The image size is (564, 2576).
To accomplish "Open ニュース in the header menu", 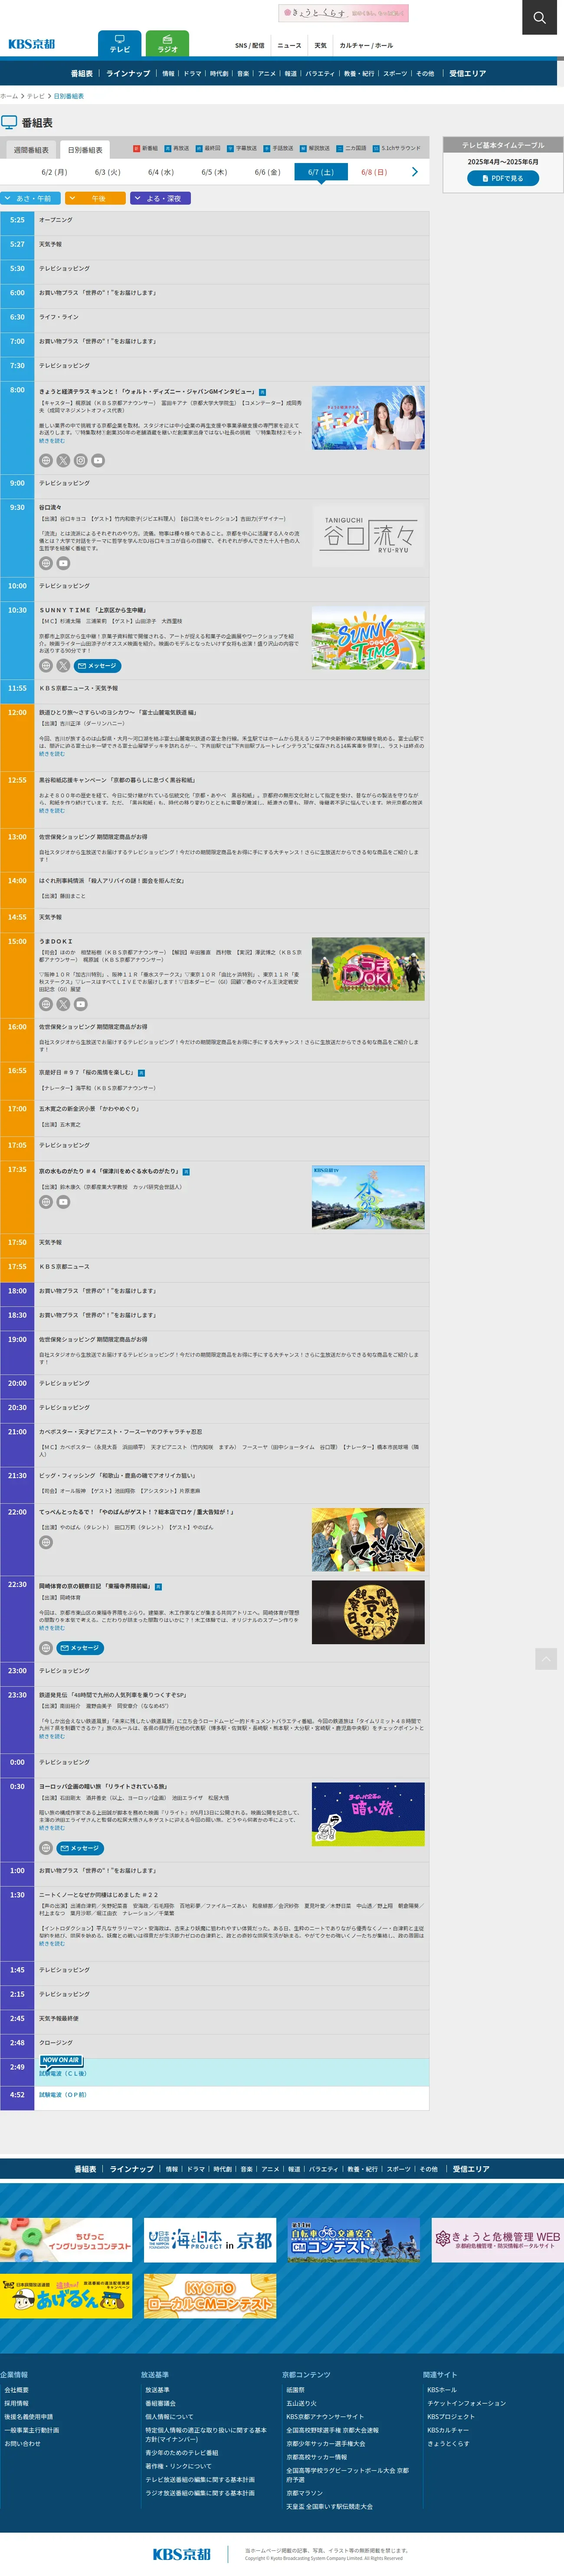I will [289, 45].
